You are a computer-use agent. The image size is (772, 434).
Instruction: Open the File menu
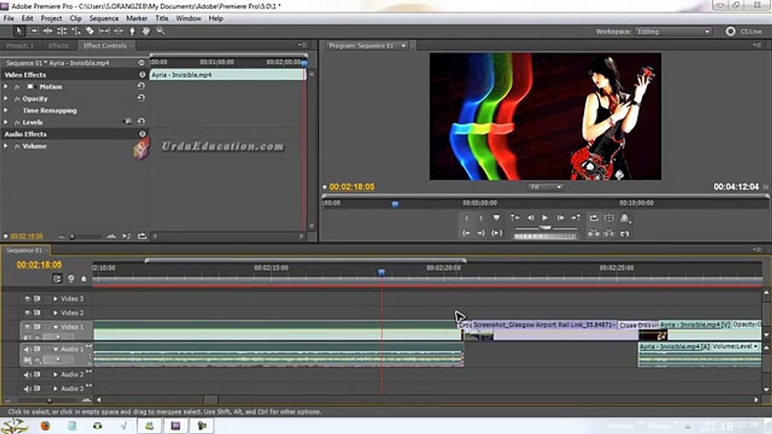tap(8, 18)
